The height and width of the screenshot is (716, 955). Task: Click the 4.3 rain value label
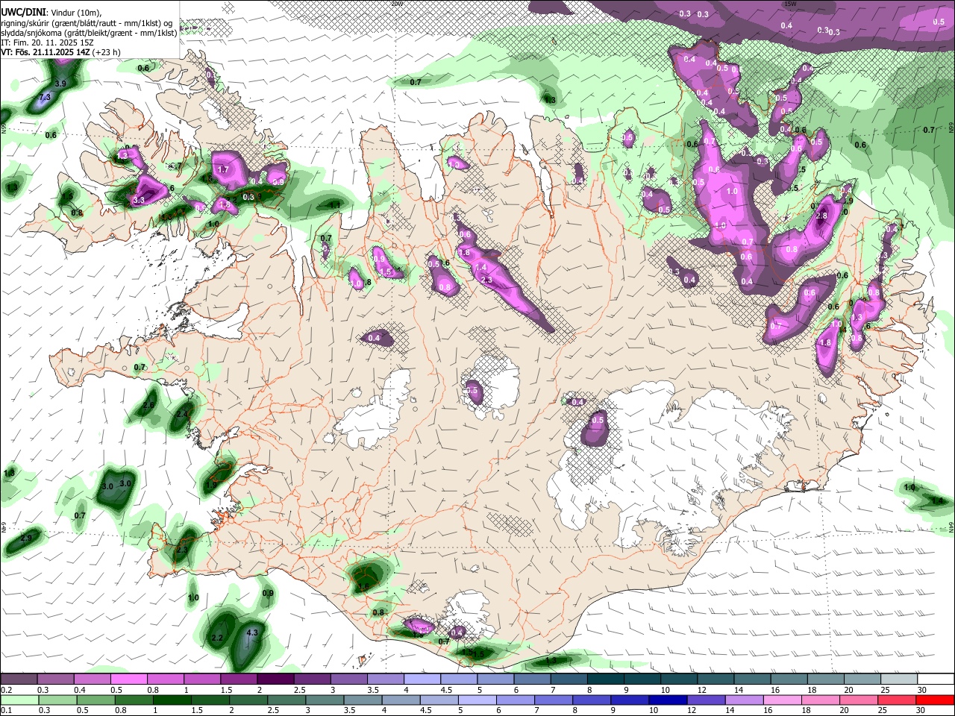pyautogui.click(x=252, y=632)
